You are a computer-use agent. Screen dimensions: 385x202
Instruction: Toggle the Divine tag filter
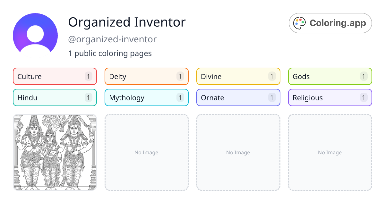point(238,76)
